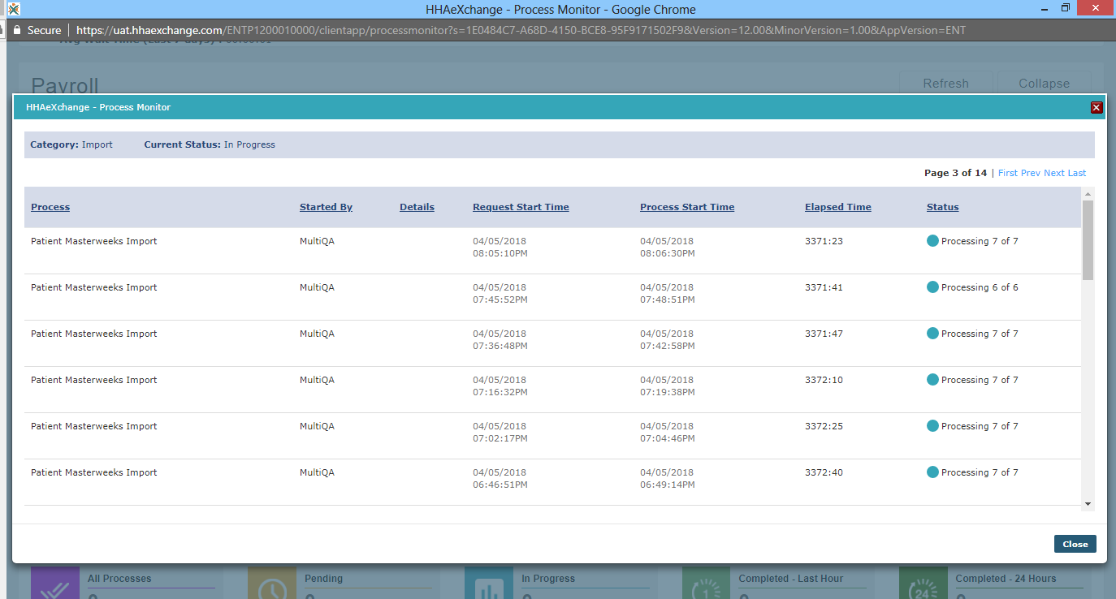Go to Next page link

1053,173
